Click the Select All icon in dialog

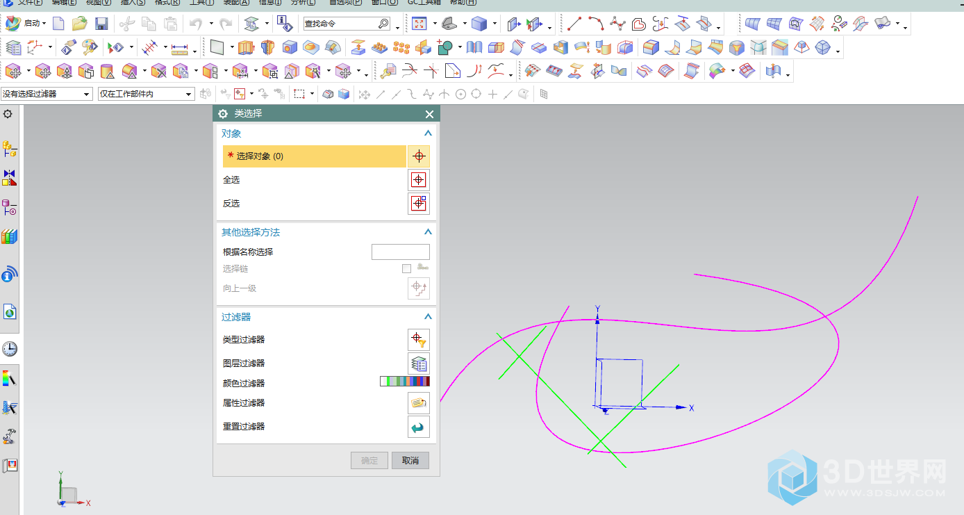pyautogui.click(x=419, y=180)
